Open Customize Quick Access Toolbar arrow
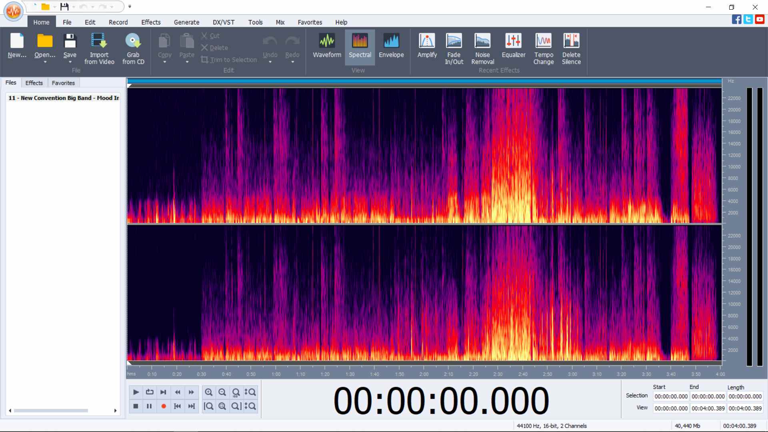This screenshot has width=768, height=432. 130,6
